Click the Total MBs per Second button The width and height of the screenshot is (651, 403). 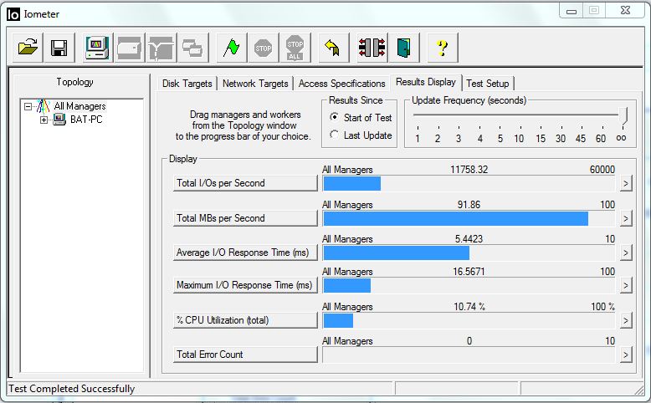point(245,218)
